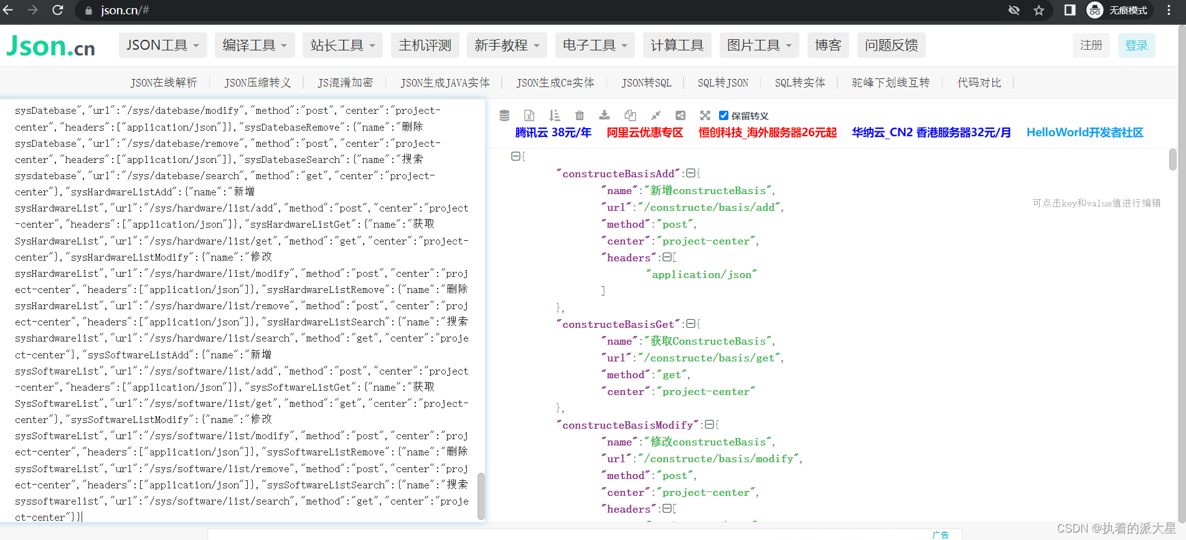
Task: Collapse the root JSON object toggle
Action: click(515, 156)
